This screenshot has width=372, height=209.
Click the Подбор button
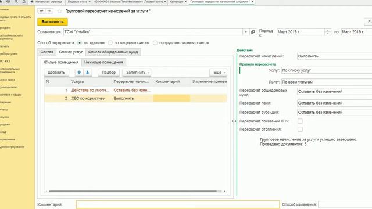tap(109, 73)
